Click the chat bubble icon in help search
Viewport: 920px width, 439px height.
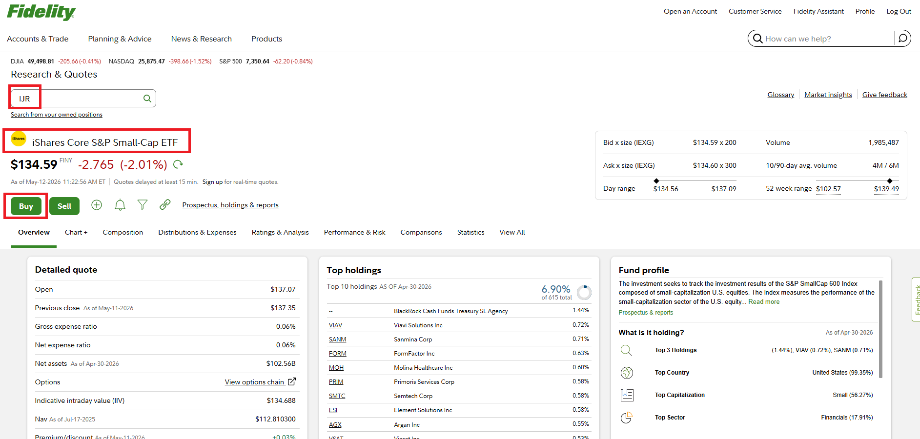click(903, 38)
